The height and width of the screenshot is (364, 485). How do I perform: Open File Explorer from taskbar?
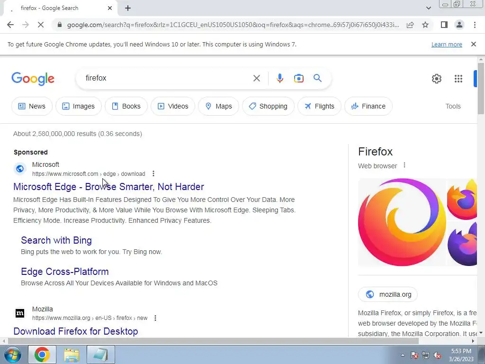point(72,355)
